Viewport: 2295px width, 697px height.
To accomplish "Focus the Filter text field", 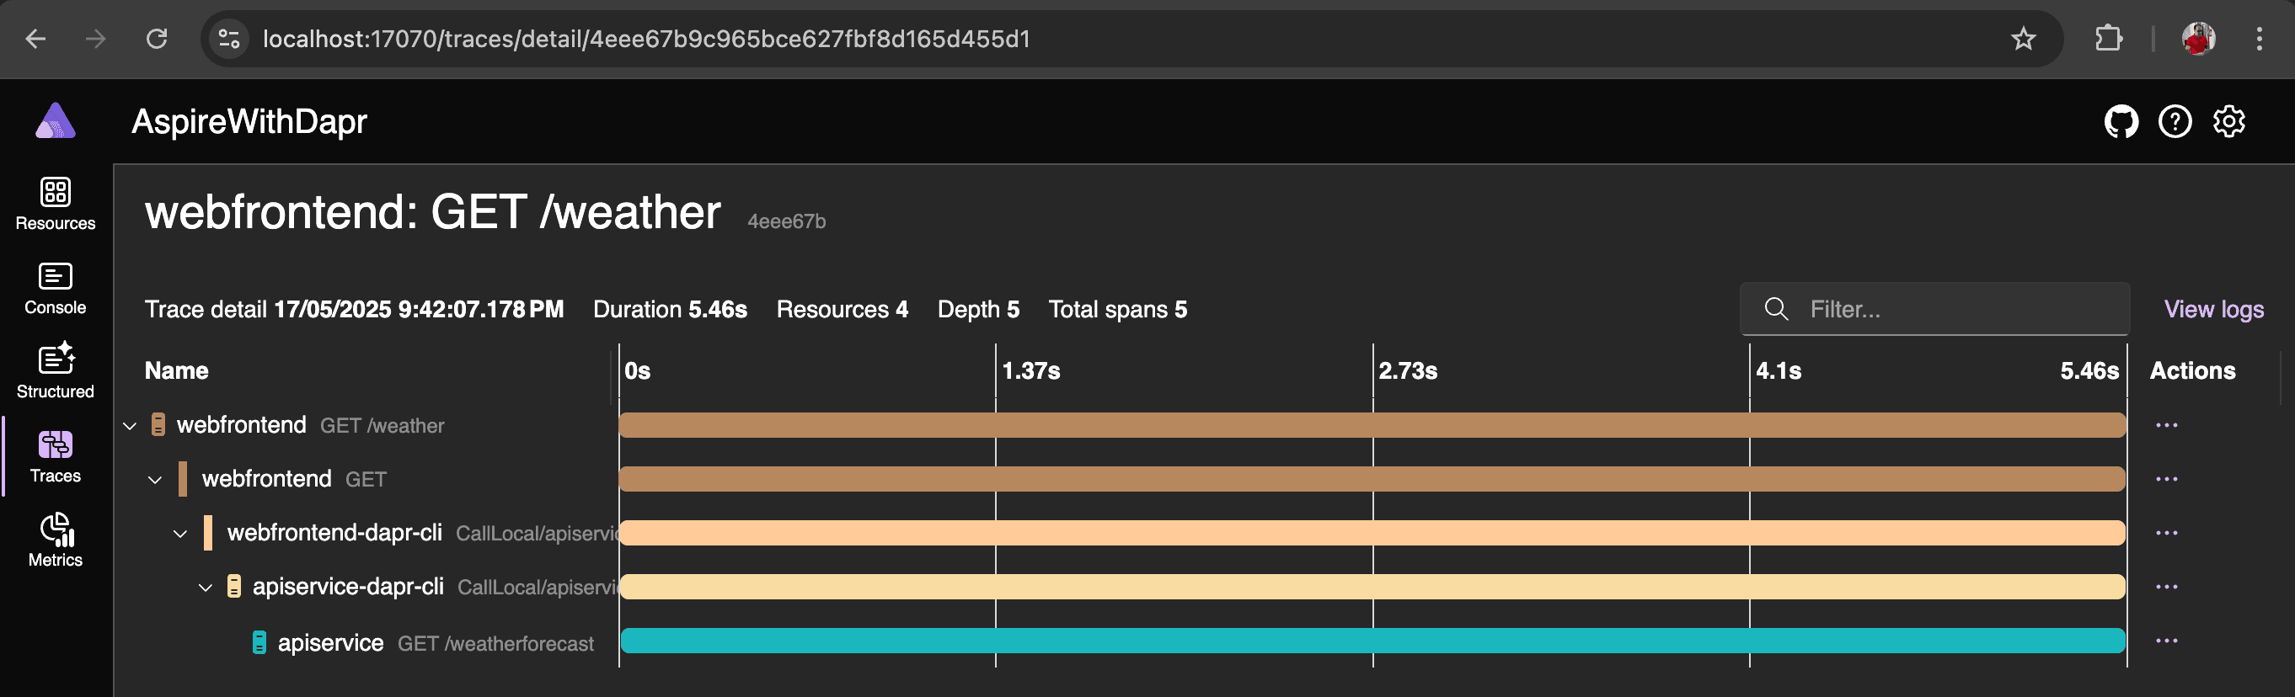I will click(1934, 309).
